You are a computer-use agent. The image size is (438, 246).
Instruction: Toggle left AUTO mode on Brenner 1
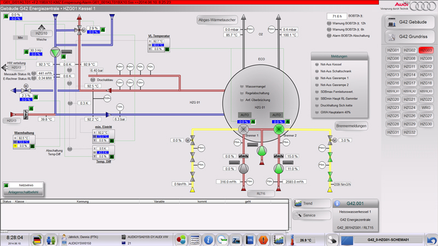coord(244,115)
